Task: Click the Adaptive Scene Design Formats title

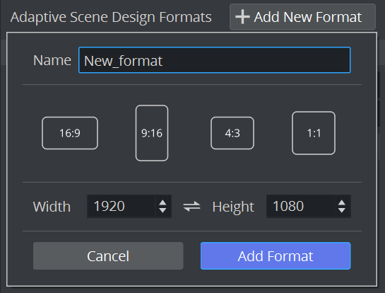Action: coord(111,17)
